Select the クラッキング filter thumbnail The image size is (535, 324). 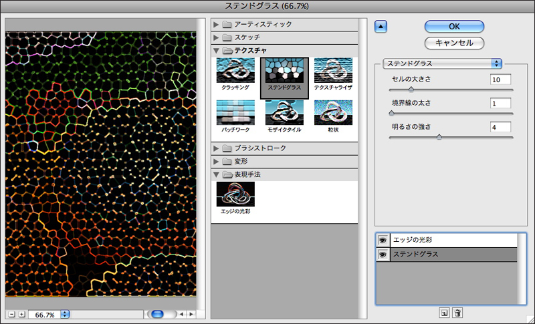235,71
